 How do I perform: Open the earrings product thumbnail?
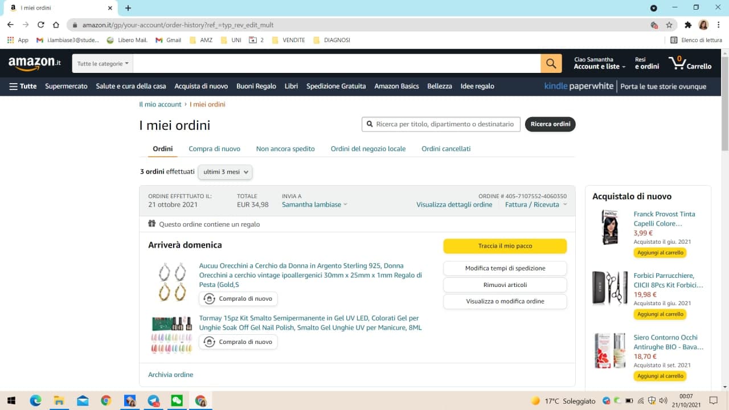tap(172, 282)
